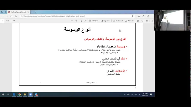Open a new browser tab
191x107 pixels.
pyautogui.click(x=32, y=12)
